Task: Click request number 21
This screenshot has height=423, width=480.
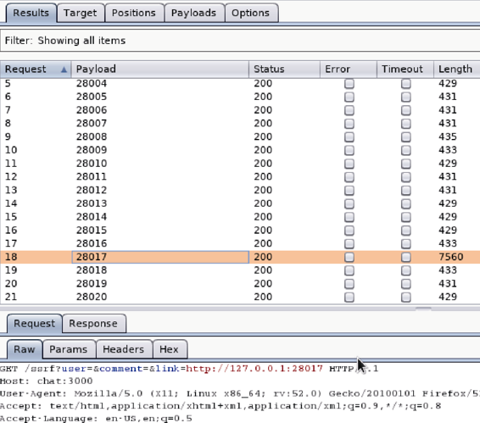Action: coord(11,297)
